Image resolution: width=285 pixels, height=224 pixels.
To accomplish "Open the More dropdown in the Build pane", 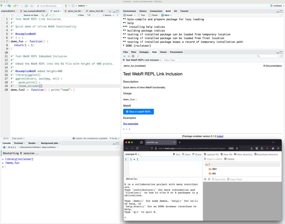I will [166, 15].
